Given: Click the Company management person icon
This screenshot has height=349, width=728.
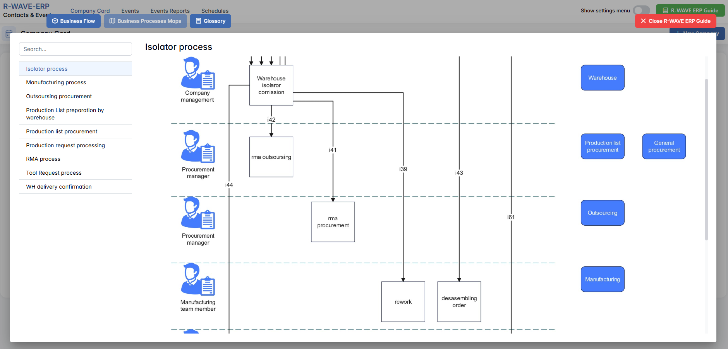Looking at the screenshot, I should tap(197, 73).
